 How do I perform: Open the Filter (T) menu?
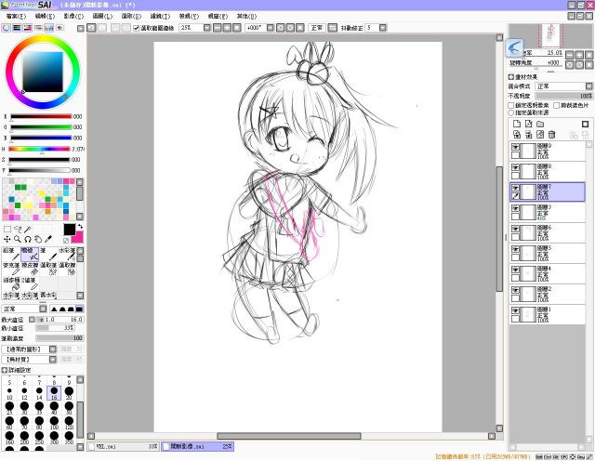click(x=160, y=17)
